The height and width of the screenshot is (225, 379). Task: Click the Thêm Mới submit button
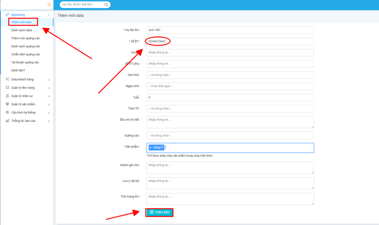(160, 212)
